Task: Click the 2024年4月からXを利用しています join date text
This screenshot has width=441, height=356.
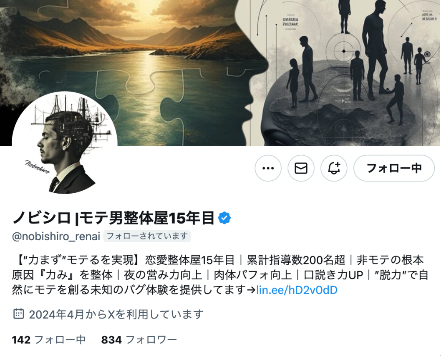Action: tap(116, 314)
